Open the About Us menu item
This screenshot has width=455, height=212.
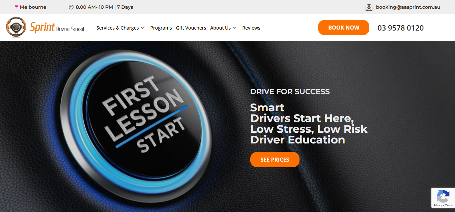[221, 28]
